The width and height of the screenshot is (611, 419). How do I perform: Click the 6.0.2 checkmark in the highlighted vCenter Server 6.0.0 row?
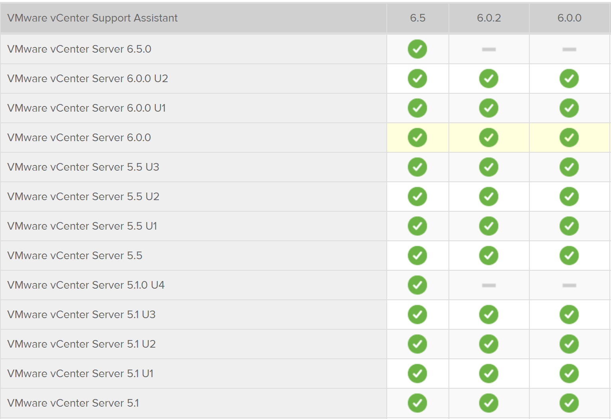489,138
